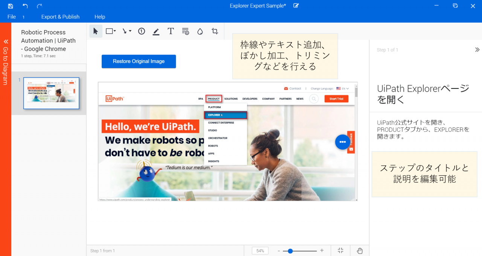Click the "Explorer Expert Sample*" window title

tap(258, 6)
